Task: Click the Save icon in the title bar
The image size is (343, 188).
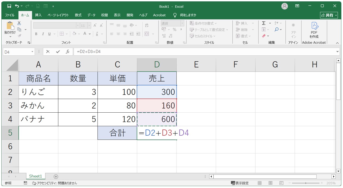Action: click(9, 6)
